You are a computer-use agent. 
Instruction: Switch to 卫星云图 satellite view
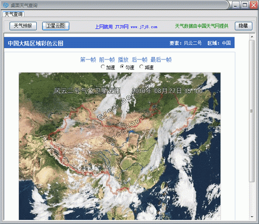click(55, 26)
